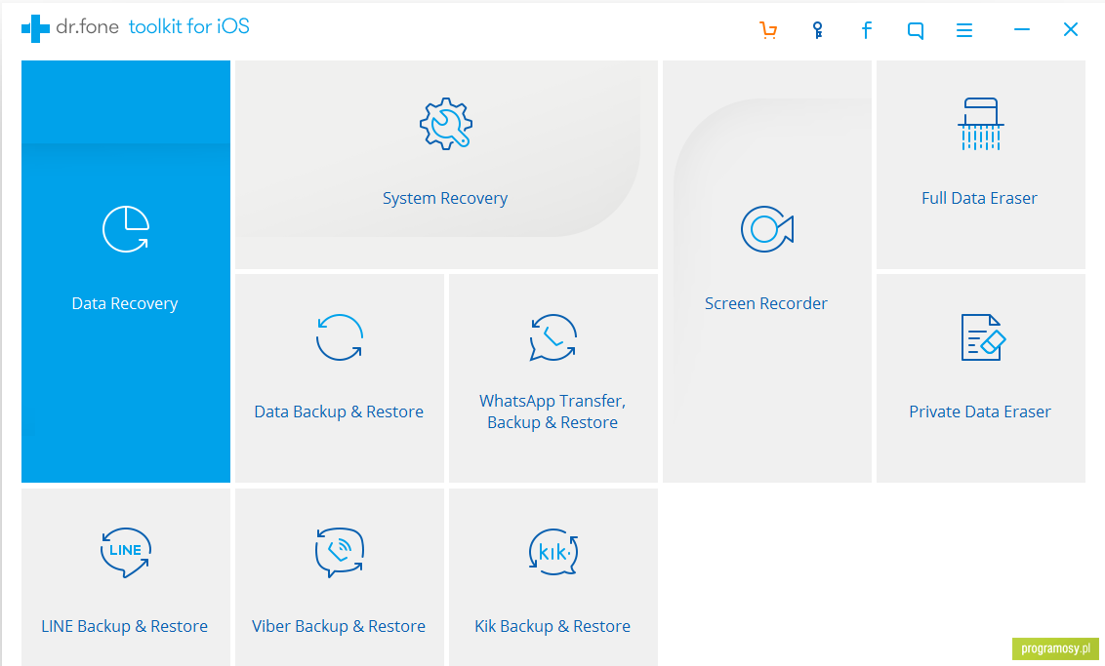Select the Viber Backup & Restore label

coord(339,626)
